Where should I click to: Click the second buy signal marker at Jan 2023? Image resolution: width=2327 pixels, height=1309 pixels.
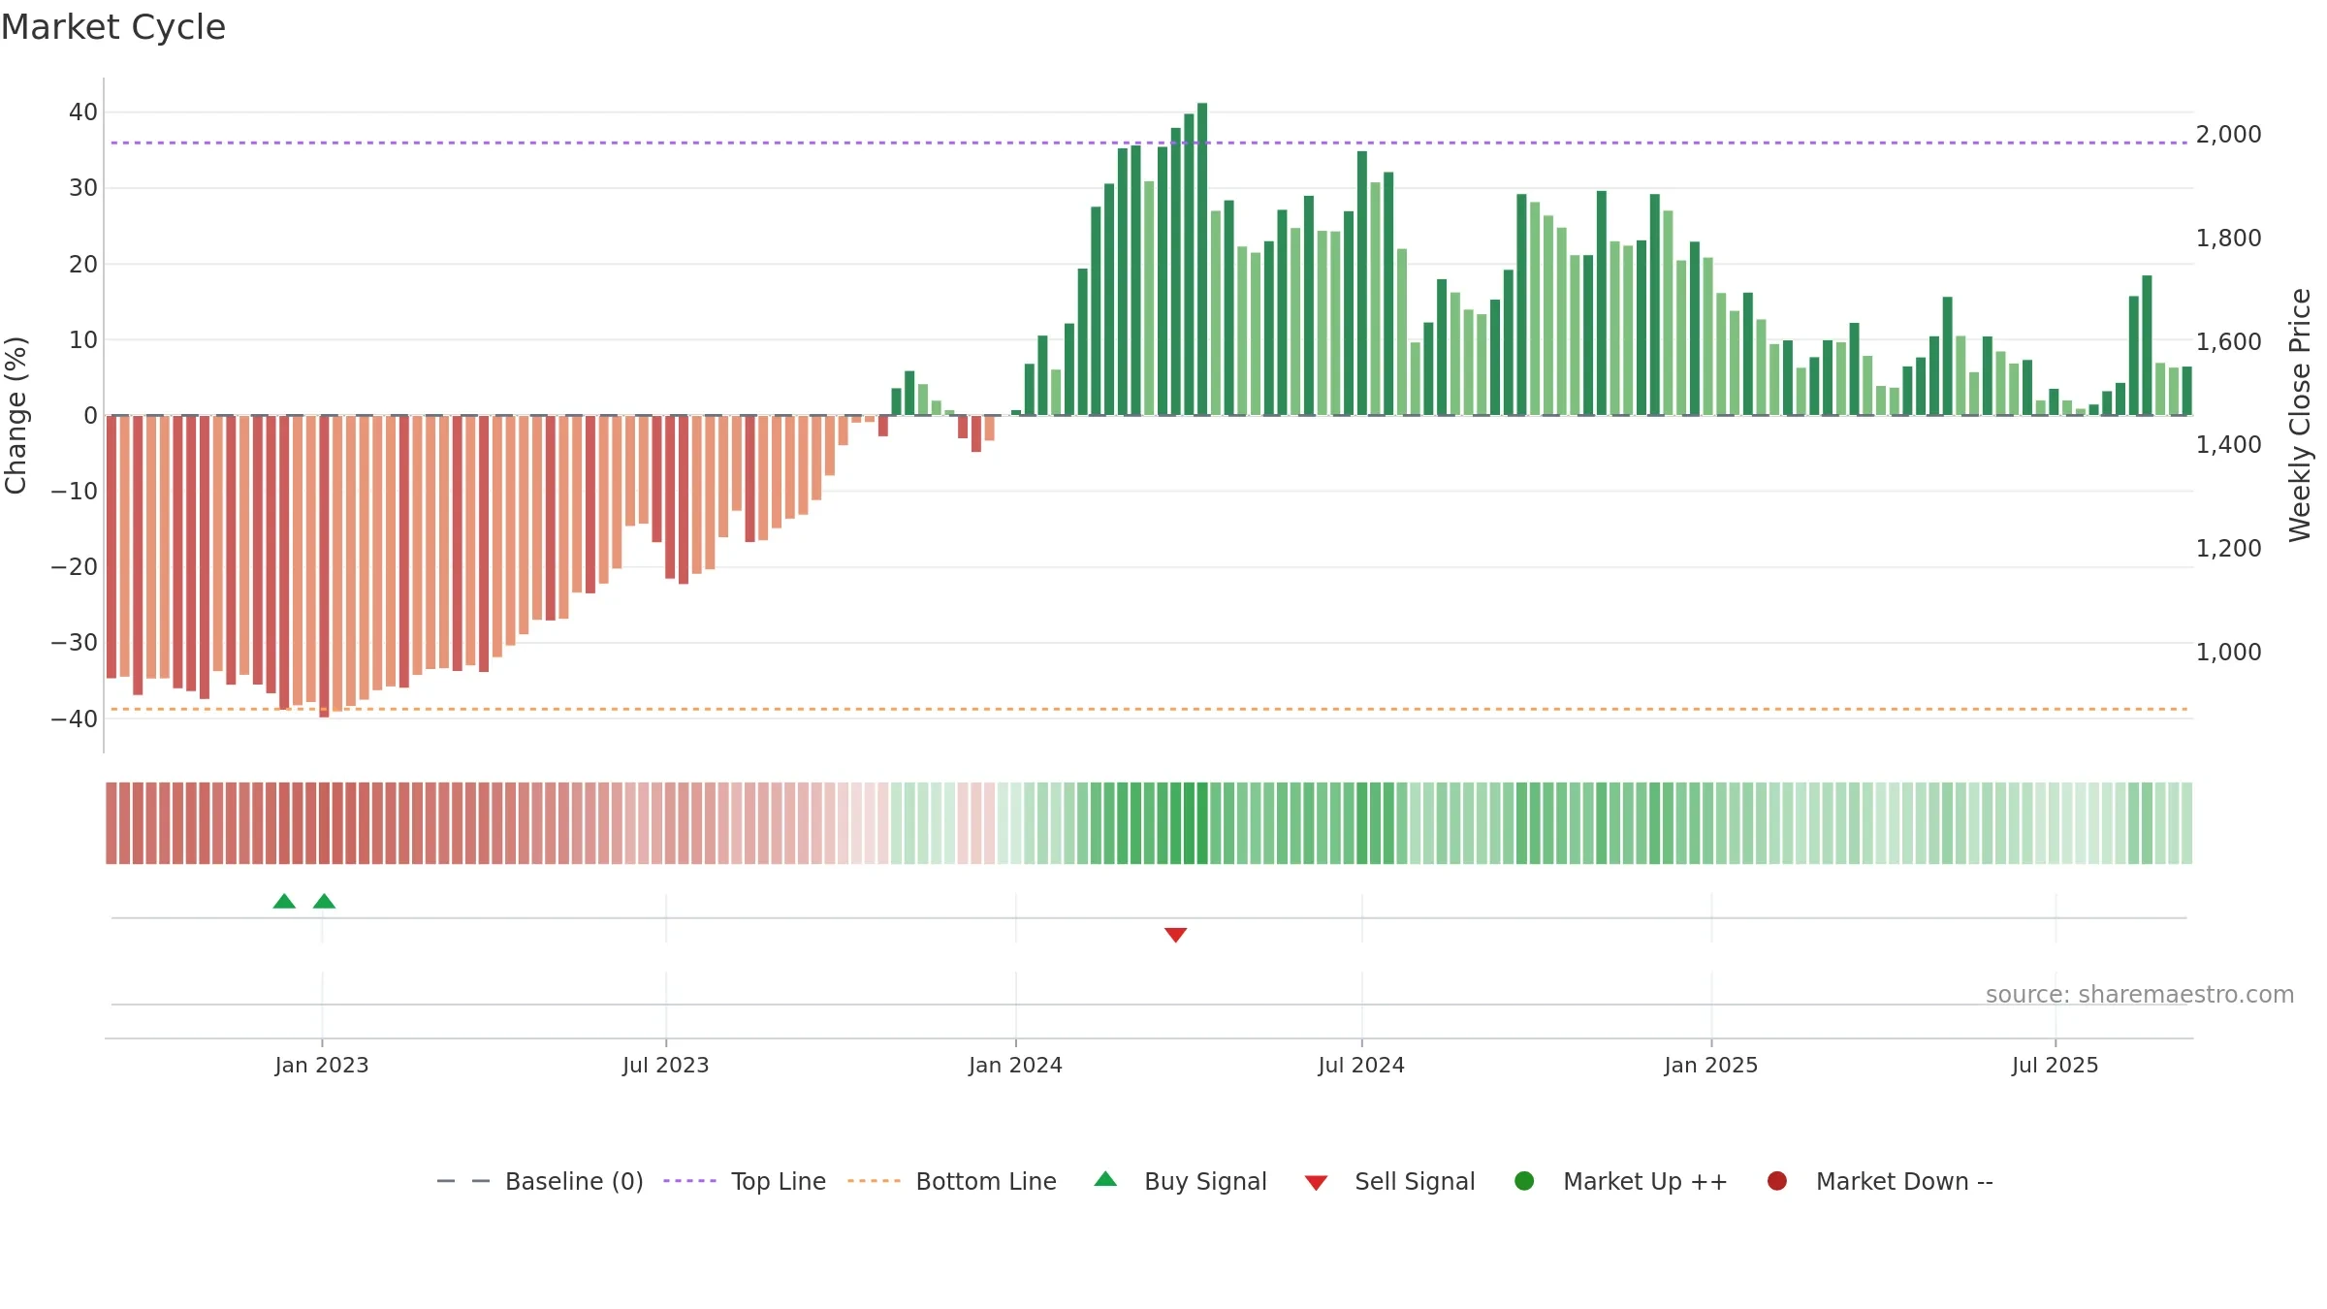pos(324,902)
